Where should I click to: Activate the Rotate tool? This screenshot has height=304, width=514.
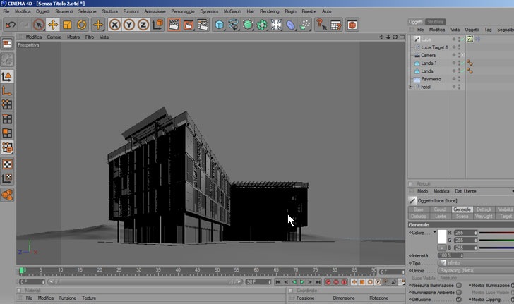(x=82, y=25)
